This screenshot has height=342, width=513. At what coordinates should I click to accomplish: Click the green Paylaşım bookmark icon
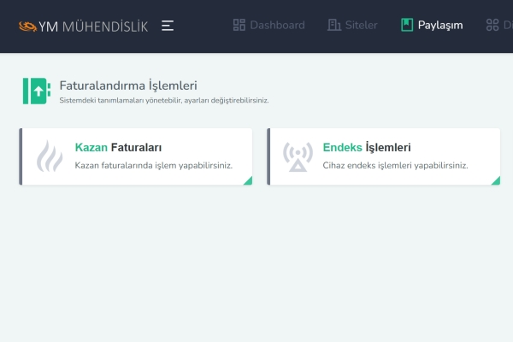407,25
